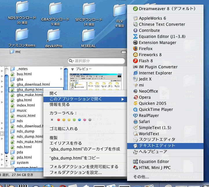Choose スクリプトエディタ in the submenu
This screenshot has width=209, height=187.
pyautogui.click(x=165, y=140)
